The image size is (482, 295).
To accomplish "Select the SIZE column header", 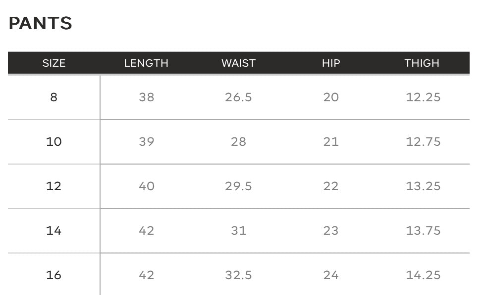I will click(54, 63).
